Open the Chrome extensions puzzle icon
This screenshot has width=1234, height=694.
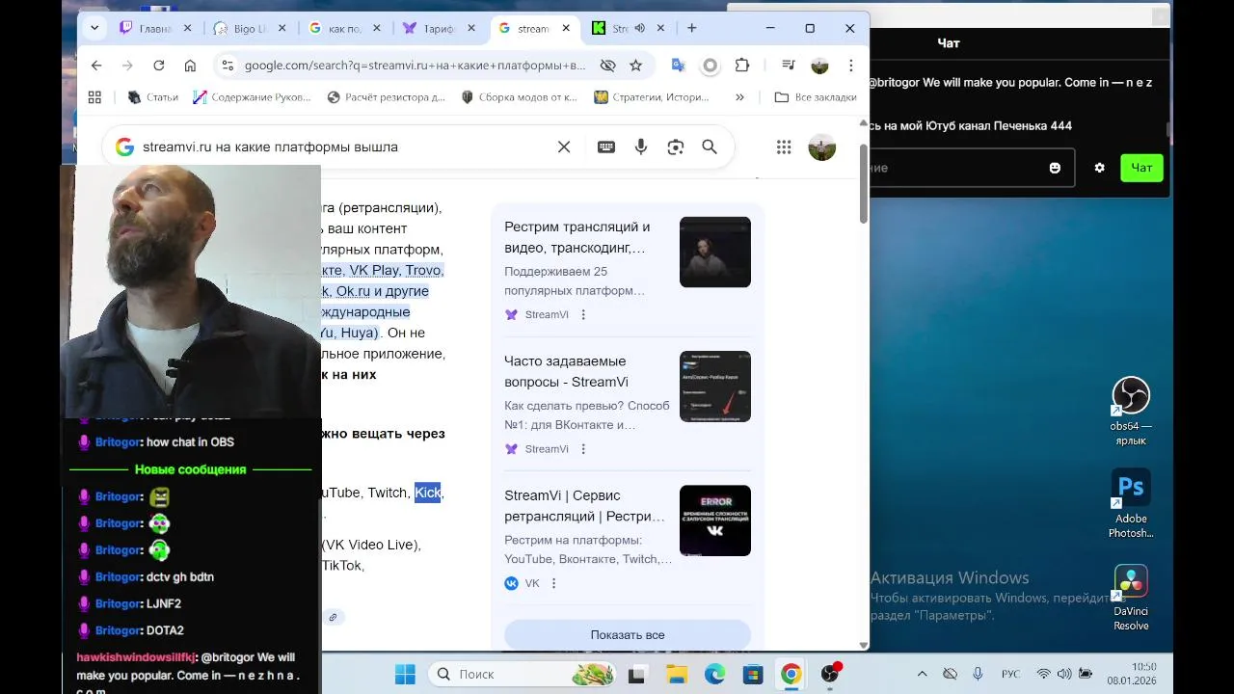[741, 66]
